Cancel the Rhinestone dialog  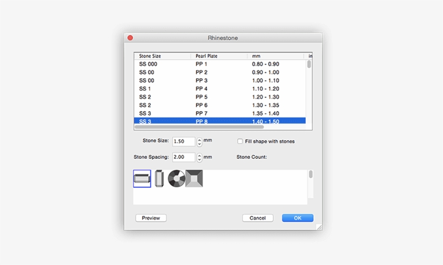[258, 218]
